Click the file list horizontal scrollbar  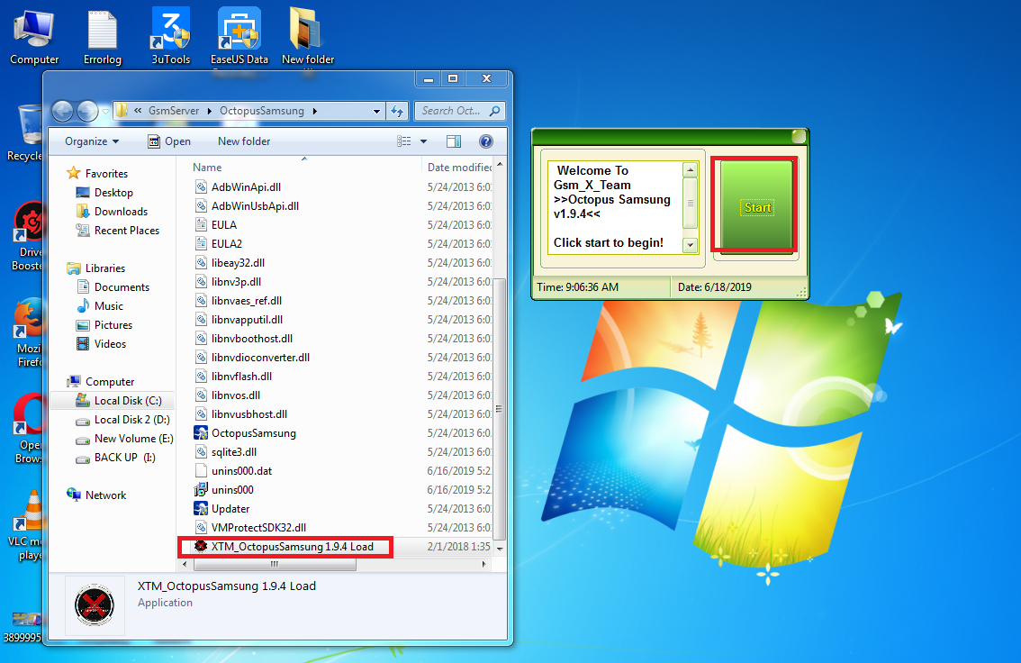click(274, 564)
